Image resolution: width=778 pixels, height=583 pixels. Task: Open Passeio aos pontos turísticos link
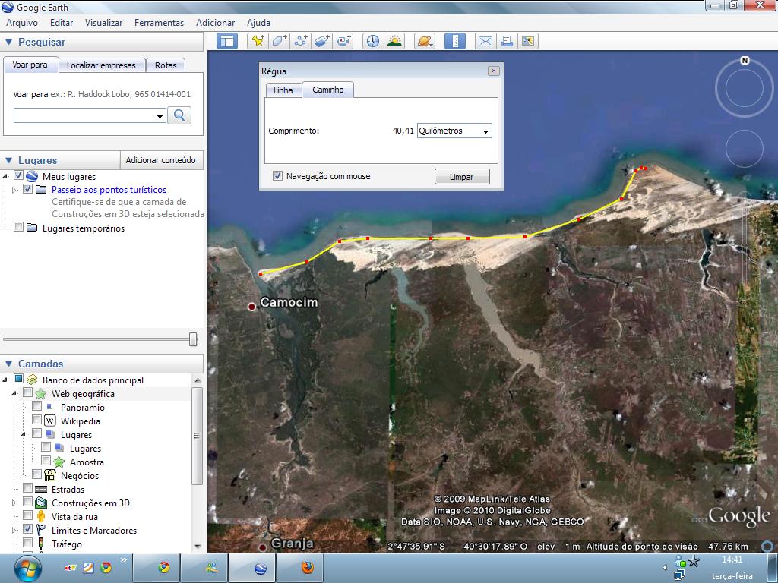pyautogui.click(x=109, y=190)
